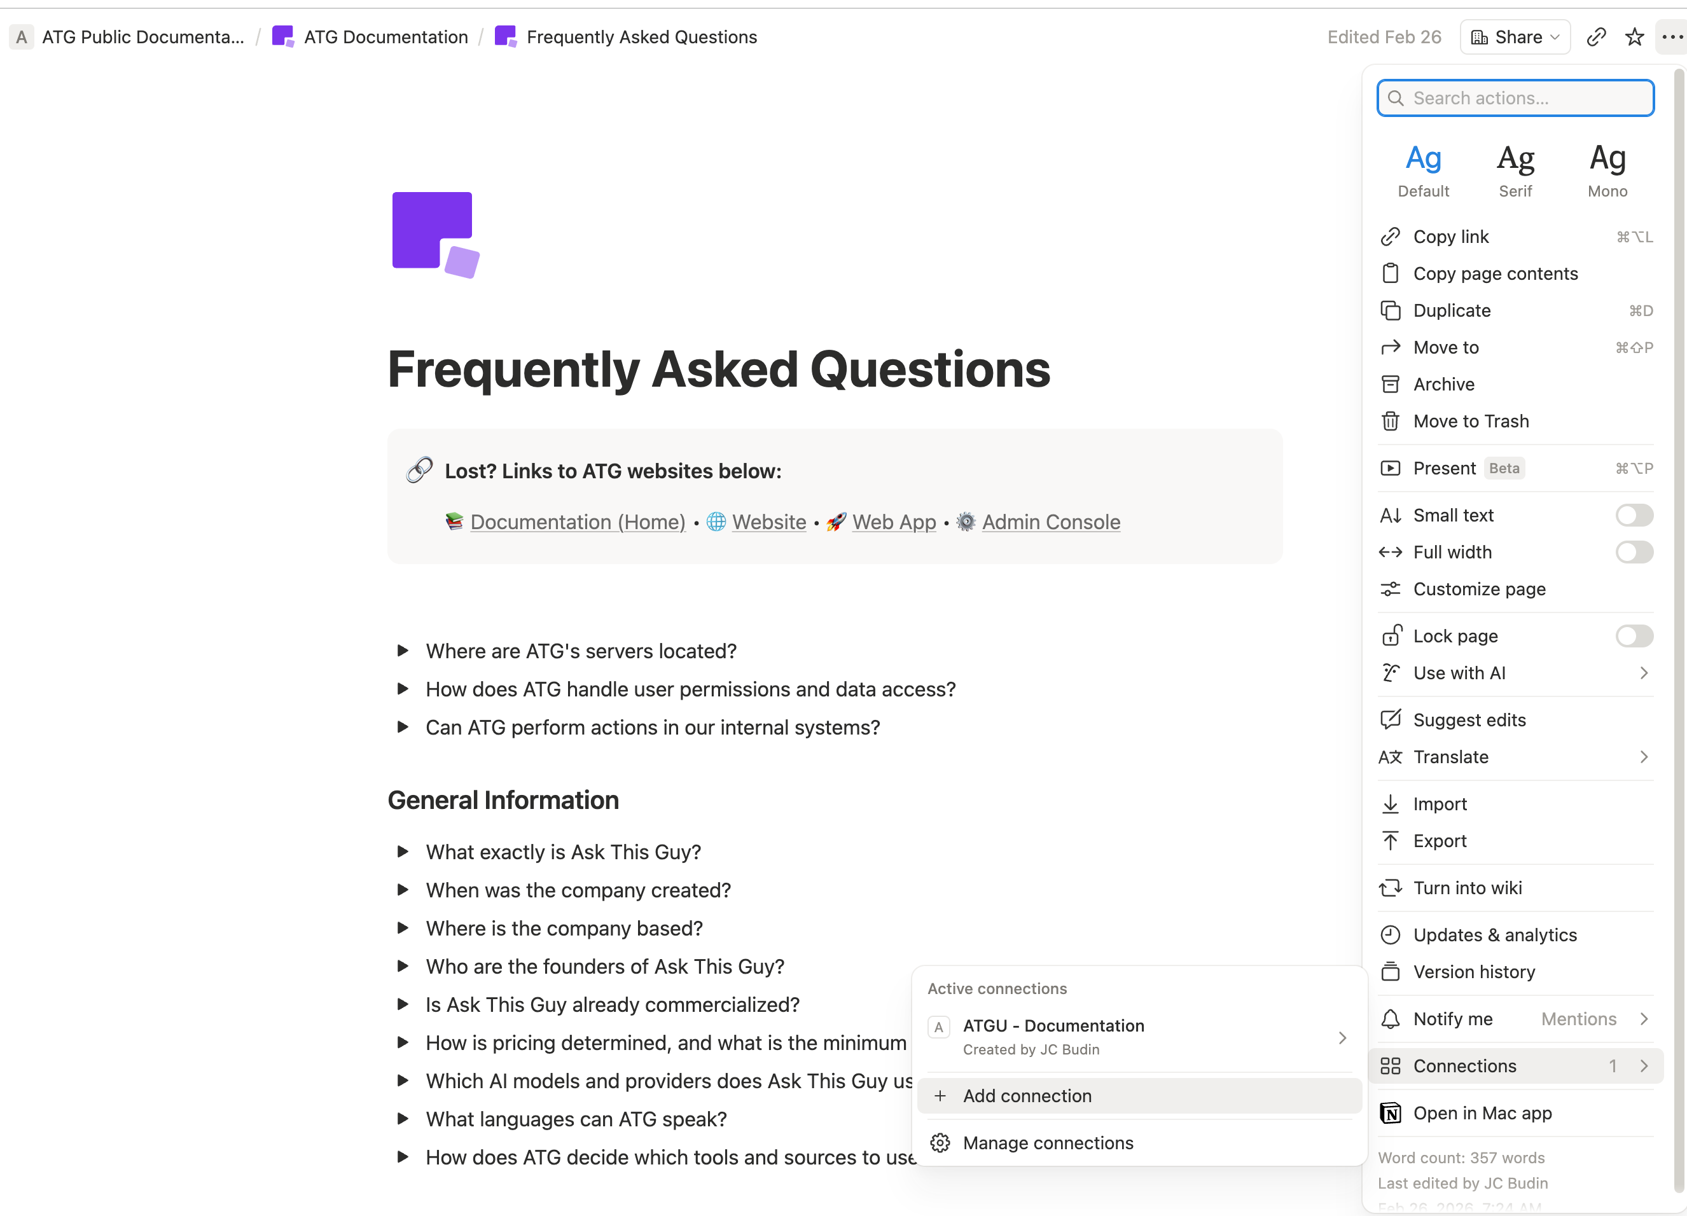Go to ATG Public Documenta... breadcrumb
Image resolution: width=1687 pixels, height=1216 pixels.
coord(143,37)
